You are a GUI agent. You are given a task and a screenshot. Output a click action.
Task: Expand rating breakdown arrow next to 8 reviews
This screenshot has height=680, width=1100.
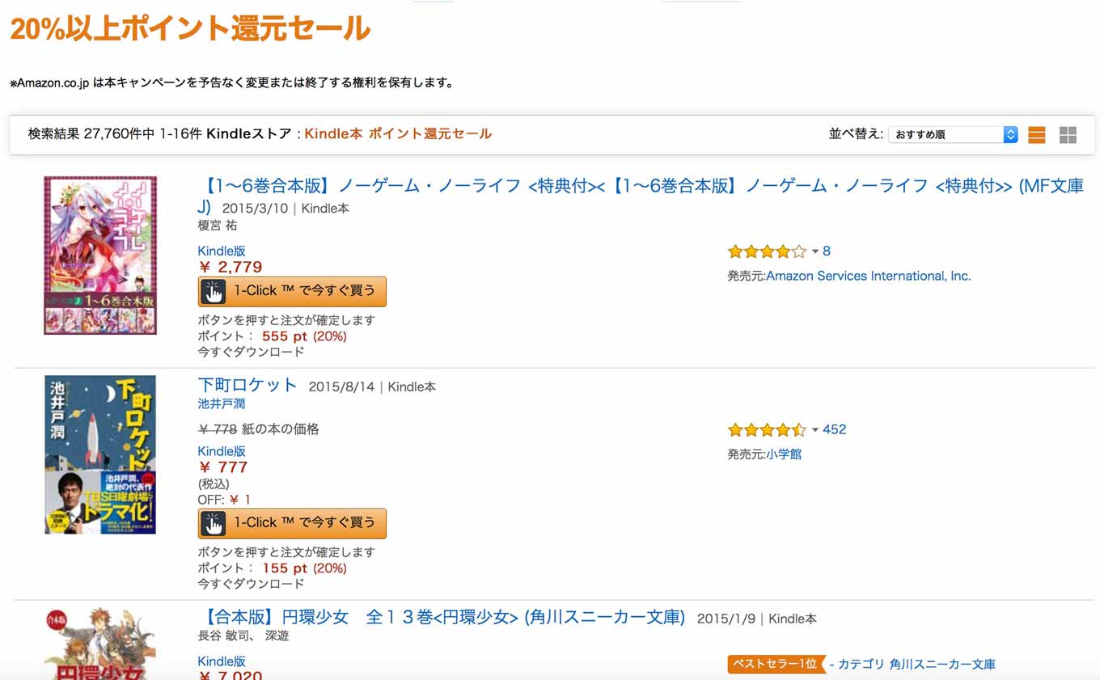click(x=815, y=251)
